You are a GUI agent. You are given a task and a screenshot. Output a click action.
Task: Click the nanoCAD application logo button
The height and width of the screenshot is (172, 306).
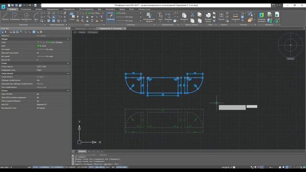tap(3, 7)
